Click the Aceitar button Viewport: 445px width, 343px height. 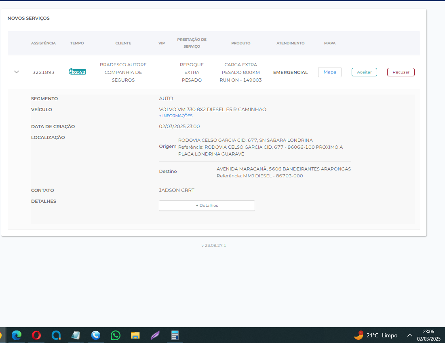coord(364,72)
